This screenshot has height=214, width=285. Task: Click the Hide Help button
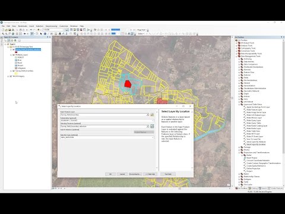150,174
